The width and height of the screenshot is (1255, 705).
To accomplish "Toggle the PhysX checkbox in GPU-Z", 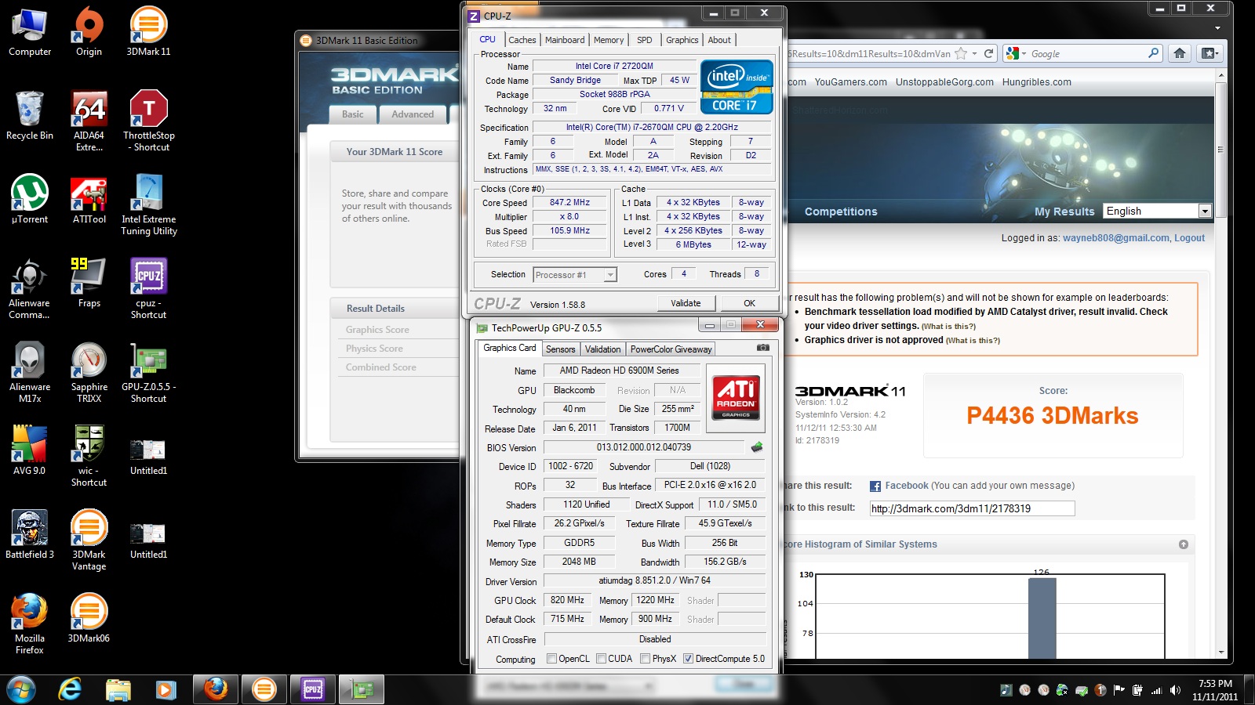I will pos(646,659).
